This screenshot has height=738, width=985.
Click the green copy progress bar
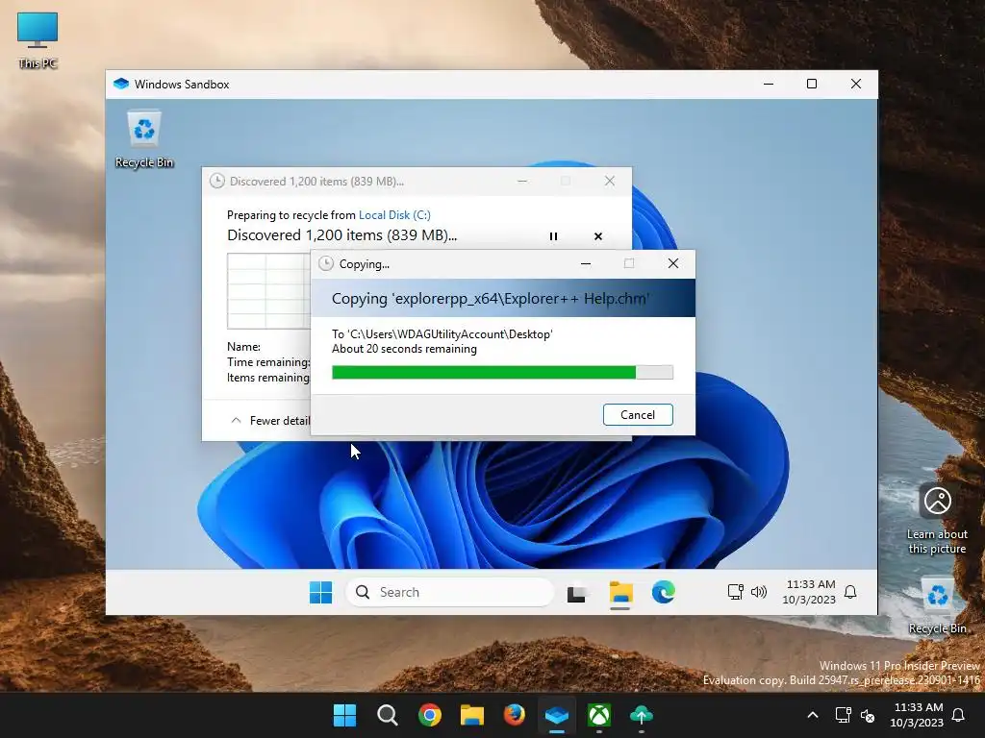502,373
